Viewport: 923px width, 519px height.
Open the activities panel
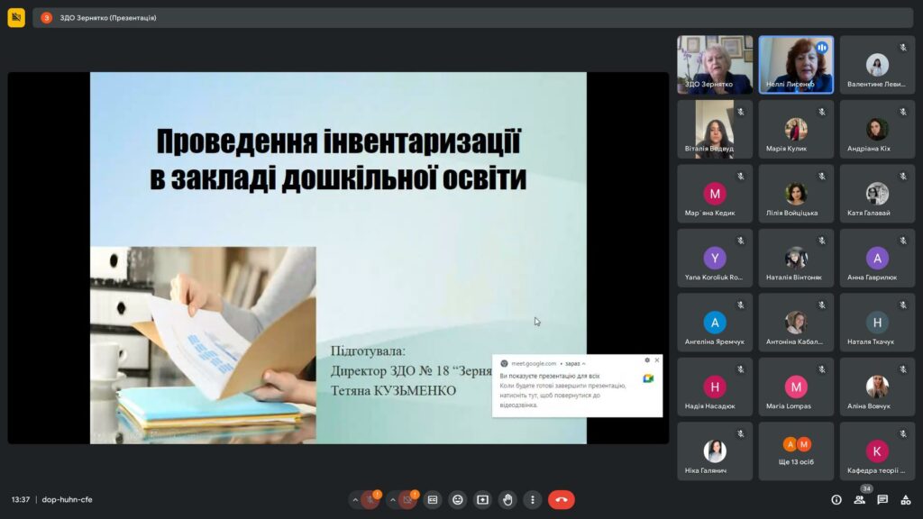[x=906, y=499]
